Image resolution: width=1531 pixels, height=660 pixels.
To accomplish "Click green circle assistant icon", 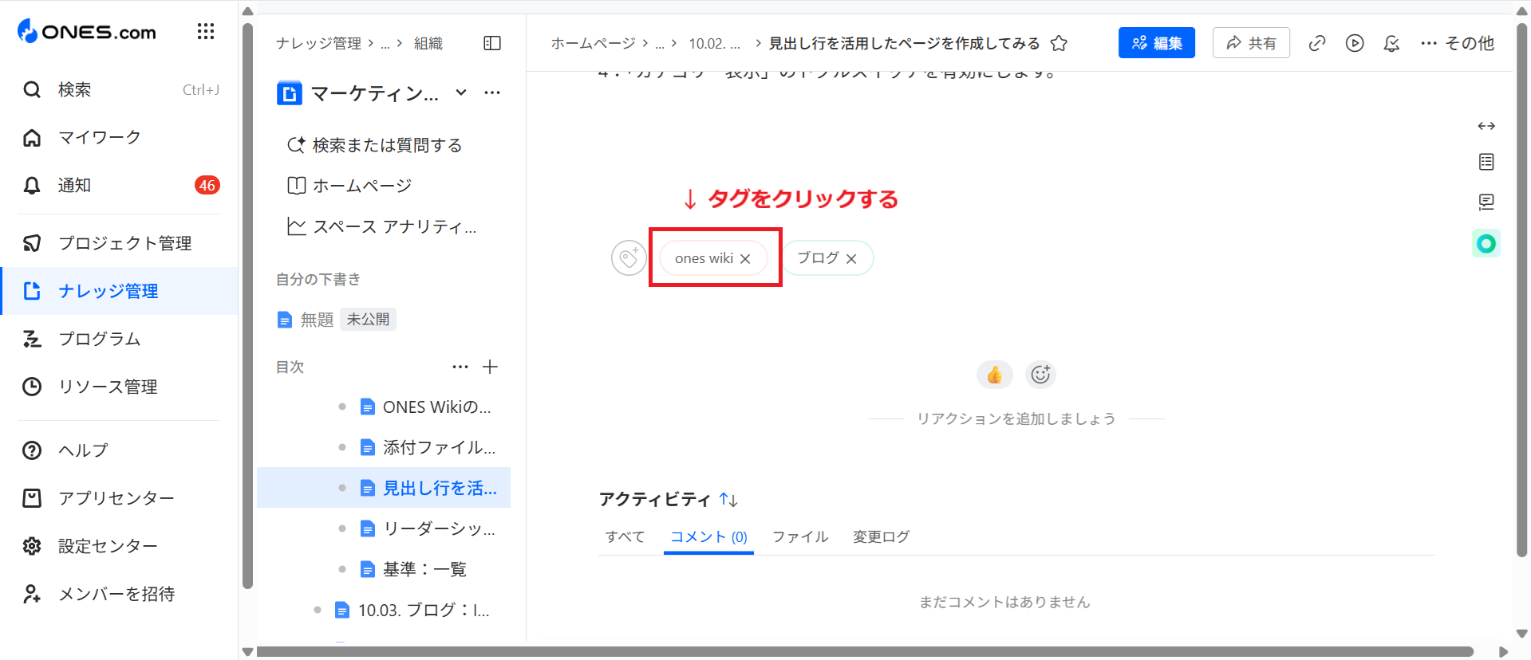I will (1486, 243).
